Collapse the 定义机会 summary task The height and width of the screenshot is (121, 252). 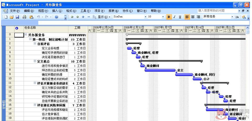coord(35,61)
